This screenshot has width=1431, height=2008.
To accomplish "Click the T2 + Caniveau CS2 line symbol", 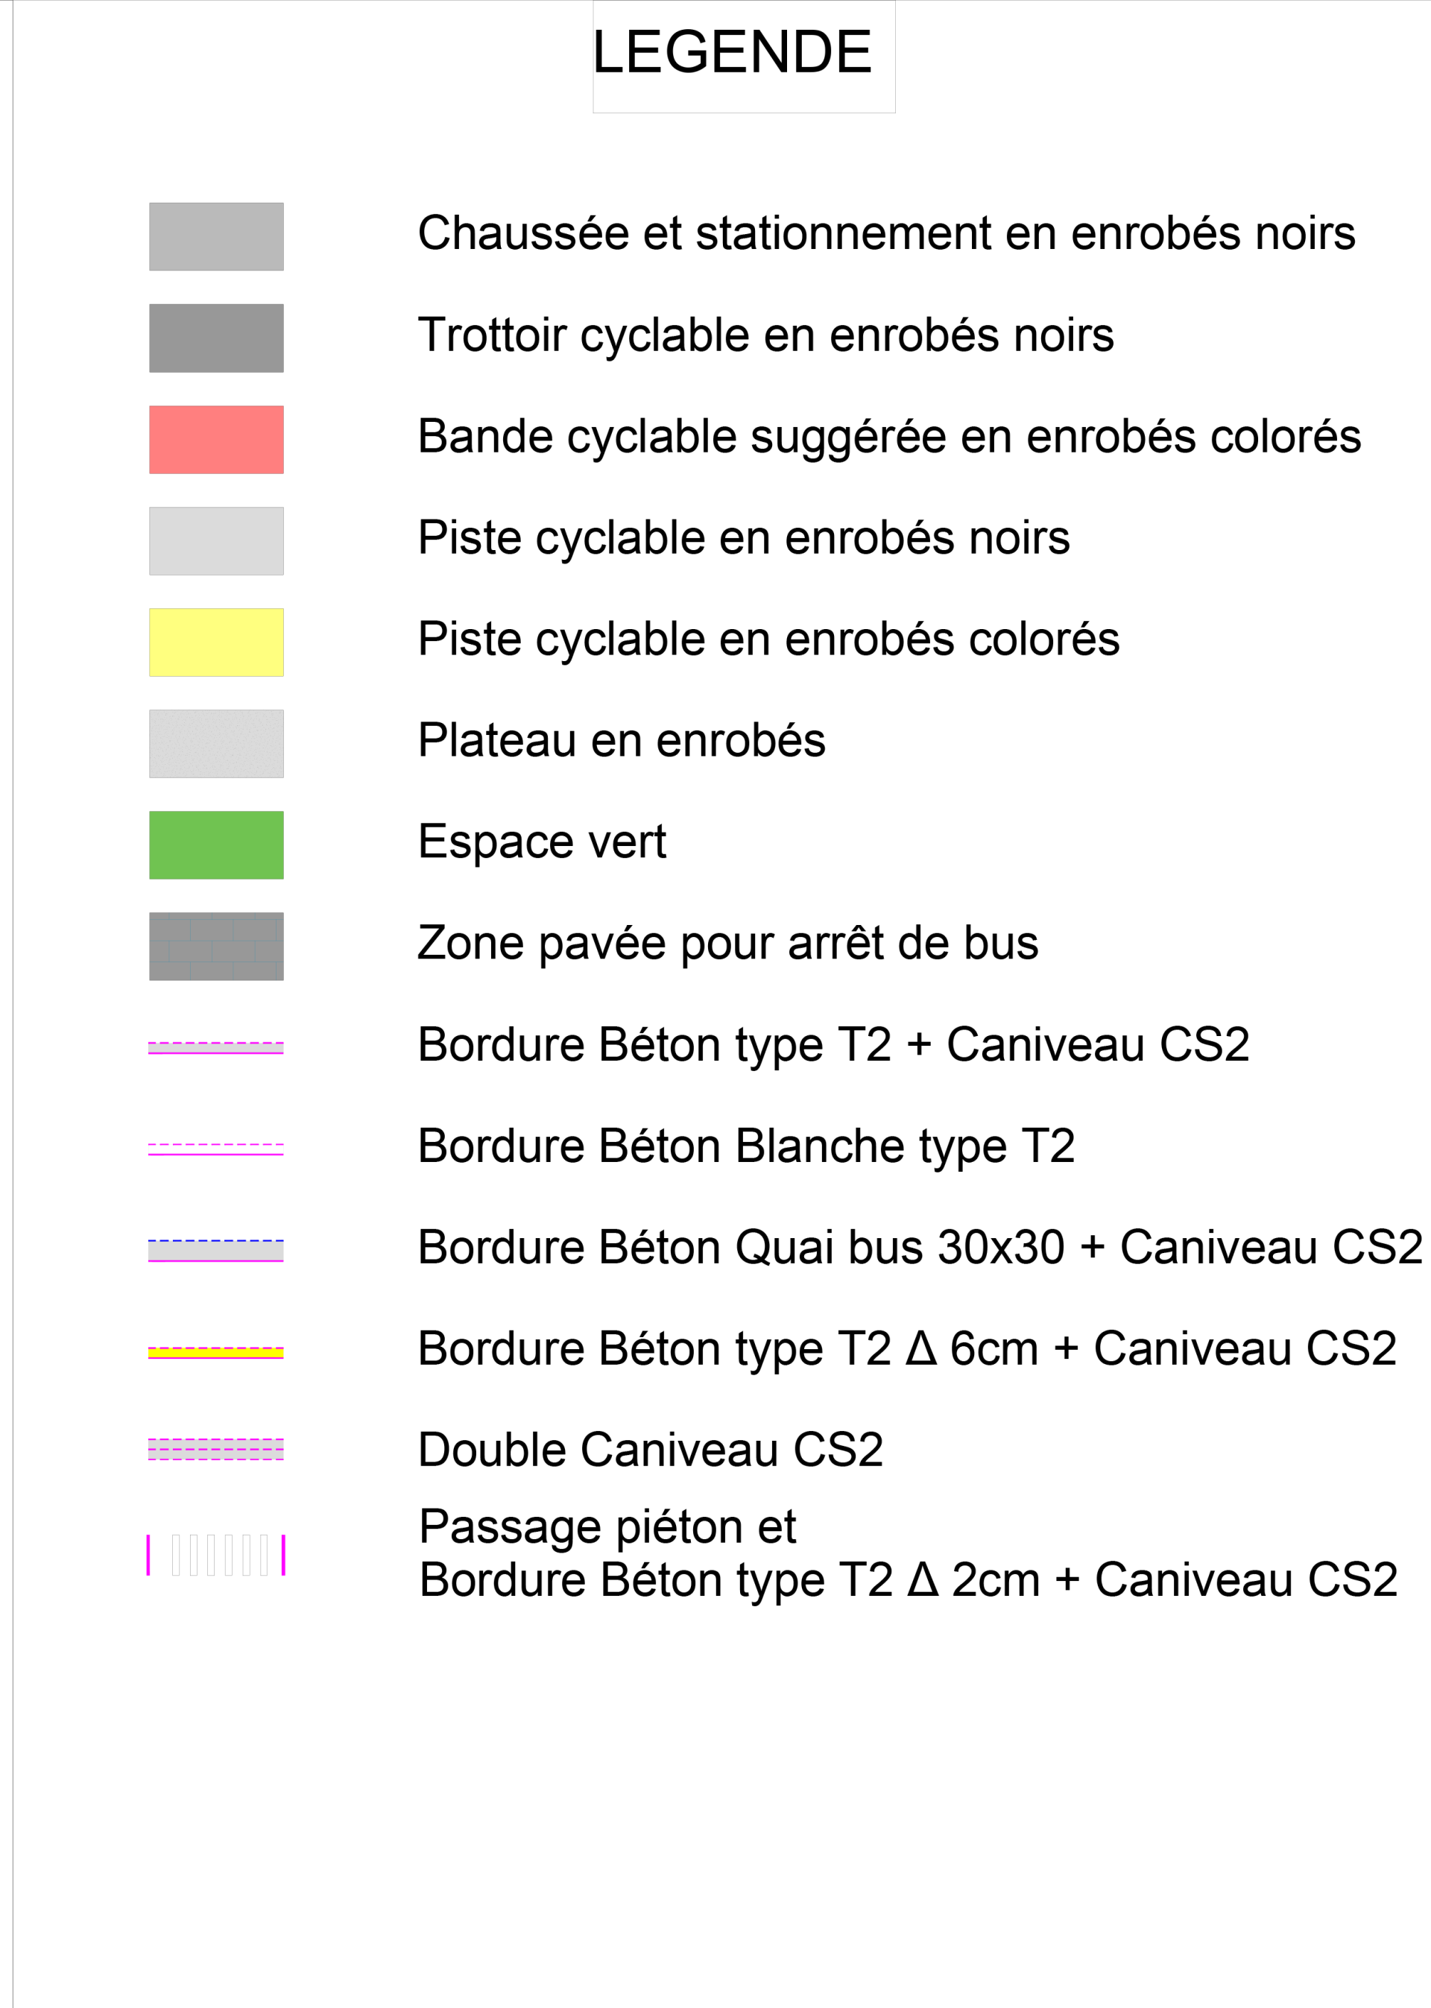I will pyautogui.click(x=216, y=1048).
